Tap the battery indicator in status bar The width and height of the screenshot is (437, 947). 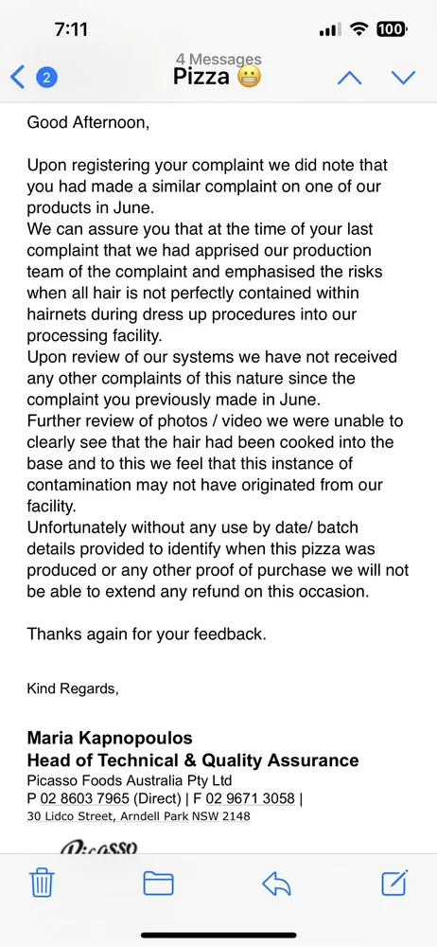392,29
